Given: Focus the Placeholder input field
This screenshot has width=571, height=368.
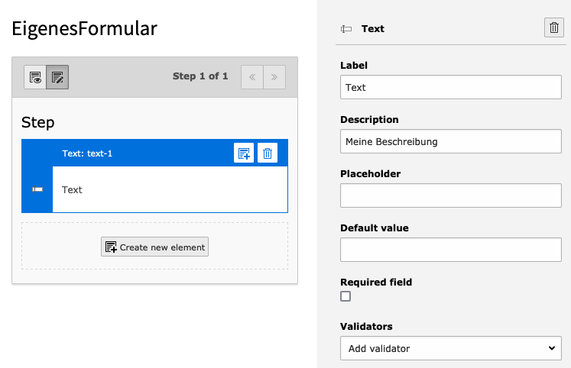Looking at the screenshot, I should 451,195.
